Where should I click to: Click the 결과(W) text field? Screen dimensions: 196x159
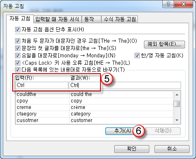point(125,85)
